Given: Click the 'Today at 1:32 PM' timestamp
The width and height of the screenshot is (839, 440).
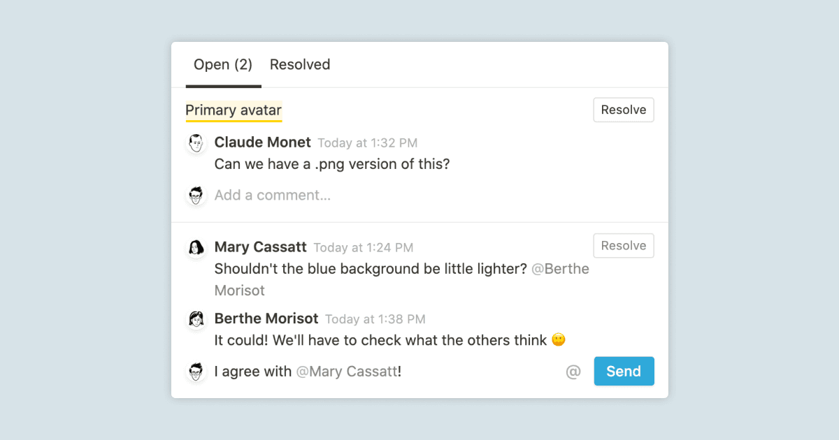Looking at the screenshot, I should [x=367, y=143].
